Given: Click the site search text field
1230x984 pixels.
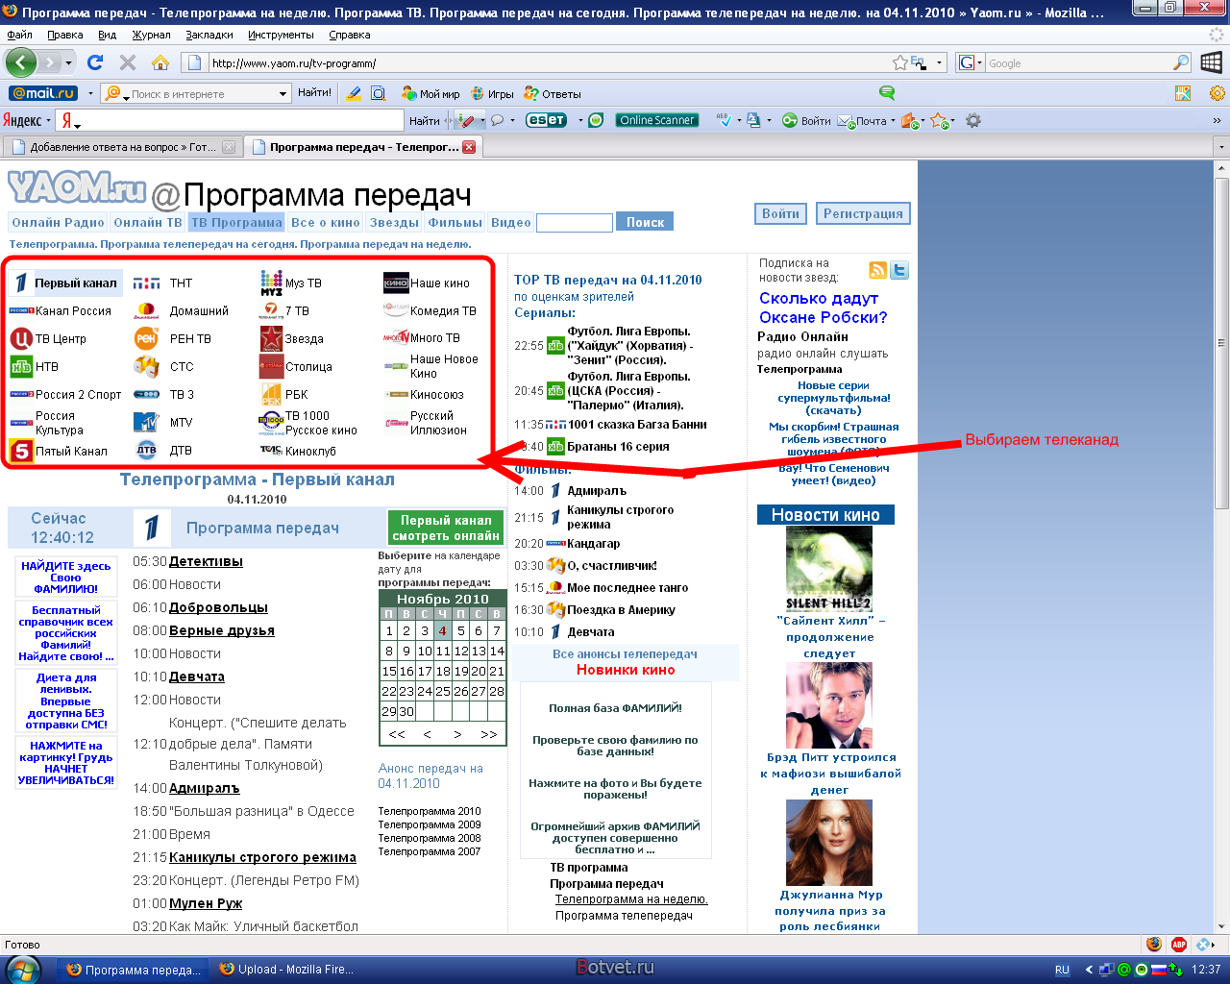Looking at the screenshot, I should tap(574, 223).
